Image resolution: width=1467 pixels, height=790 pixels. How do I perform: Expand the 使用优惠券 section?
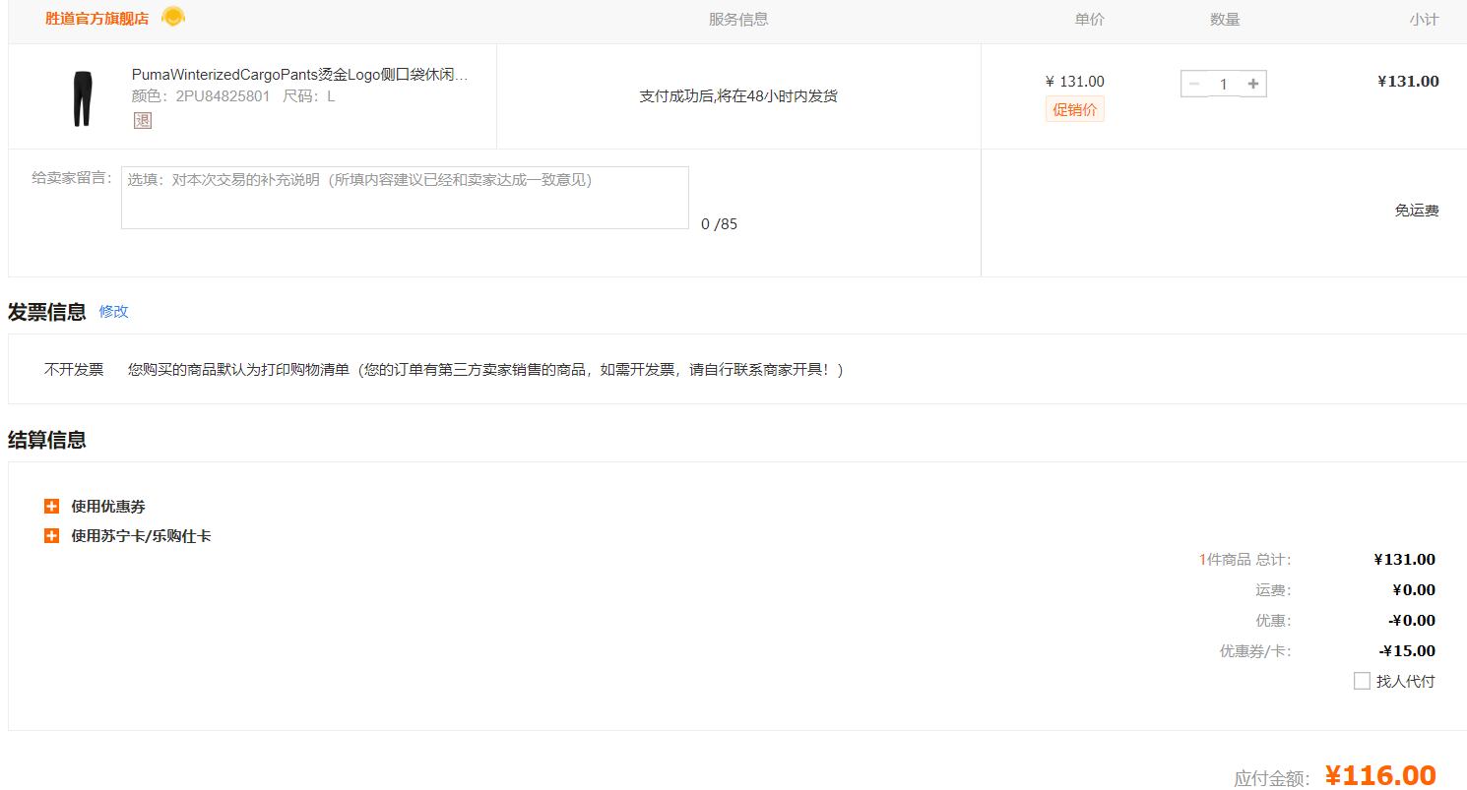pos(52,507)
